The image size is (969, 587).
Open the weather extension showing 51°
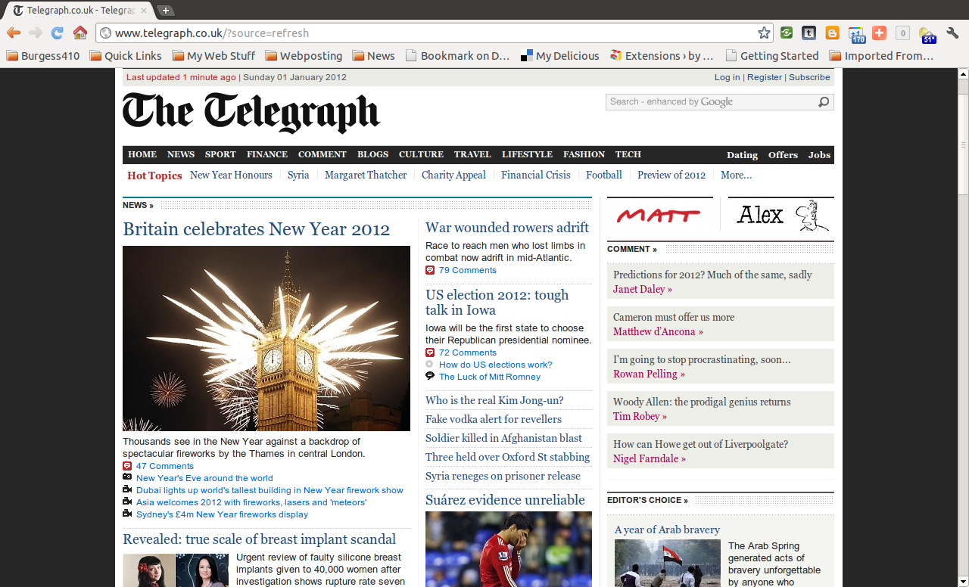click(927, 35)
